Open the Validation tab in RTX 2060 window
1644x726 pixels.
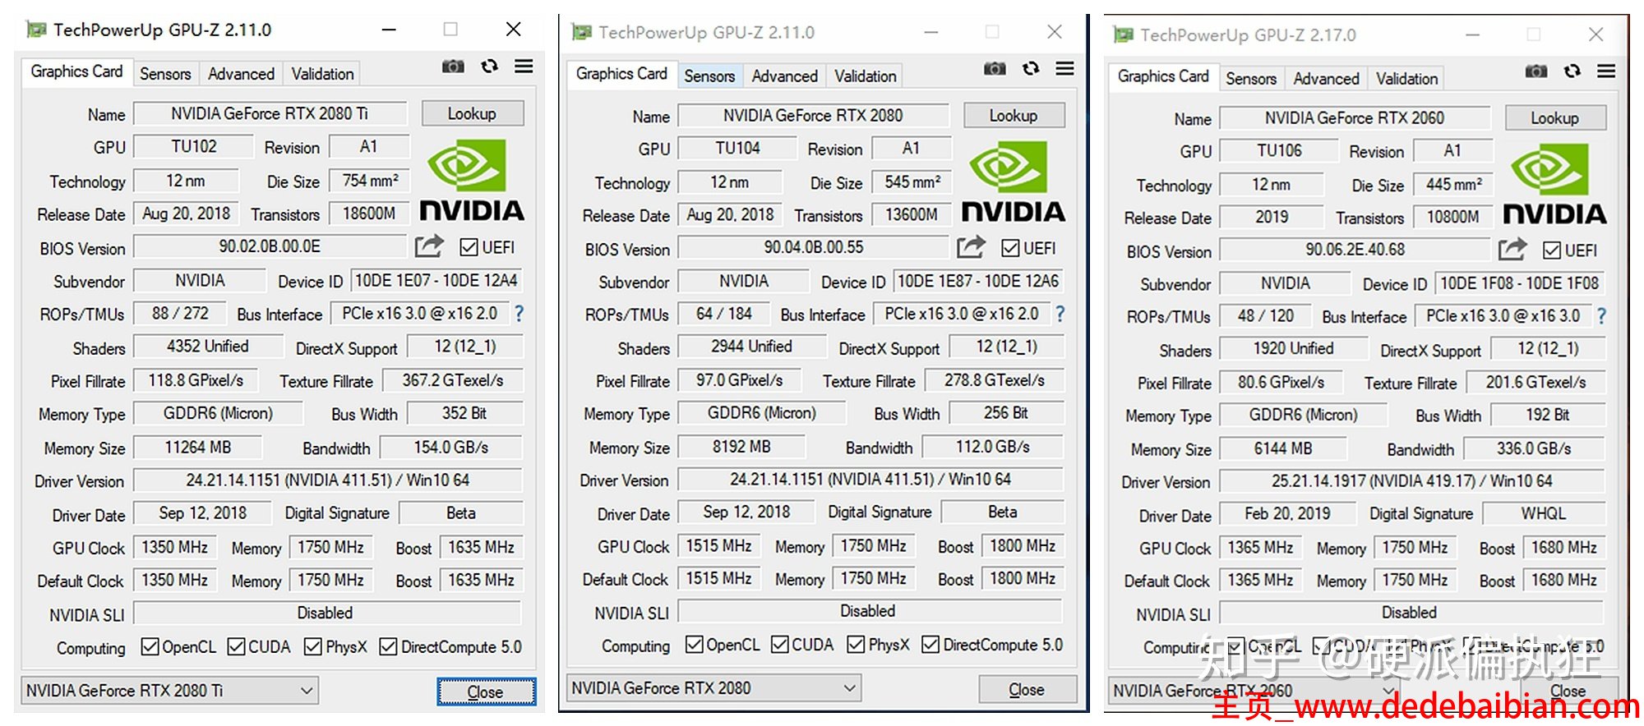[1406, 79]
